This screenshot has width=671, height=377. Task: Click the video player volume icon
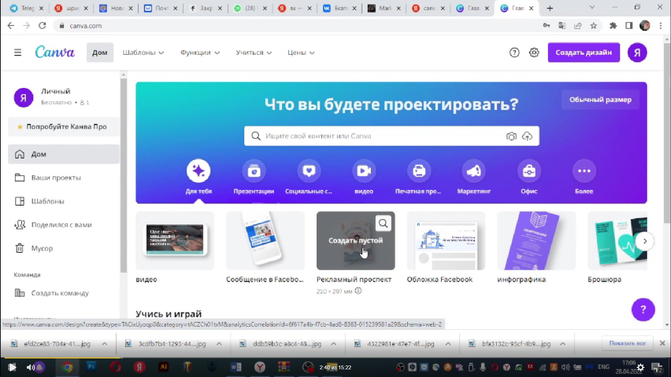(x=30, y=367)
